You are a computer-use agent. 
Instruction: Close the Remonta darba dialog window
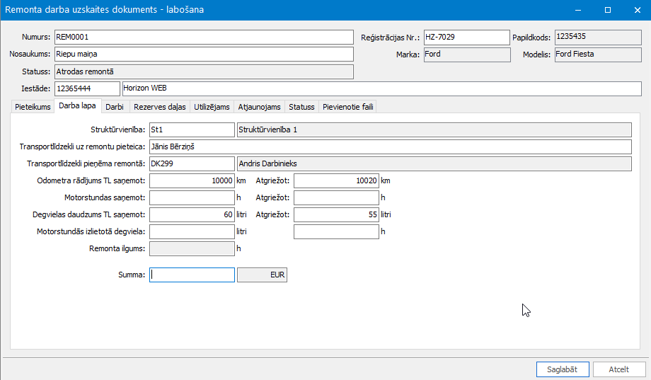pos(638,10)
